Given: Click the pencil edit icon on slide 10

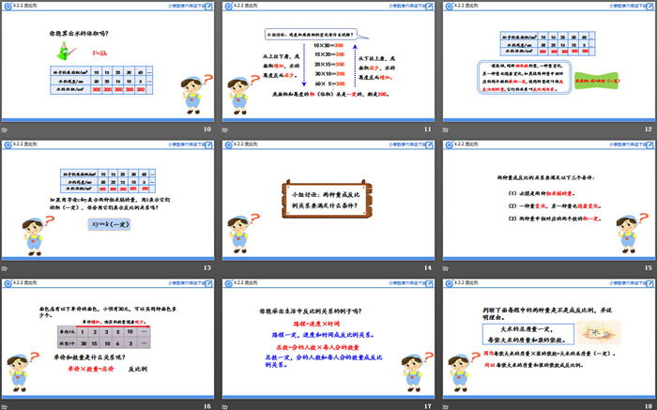Looking at the screenshot, I should 208,7.
